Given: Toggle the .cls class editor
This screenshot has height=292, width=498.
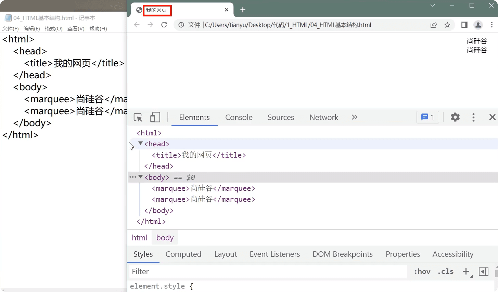Looking at the screenshot, I should [x=445, y=271].
